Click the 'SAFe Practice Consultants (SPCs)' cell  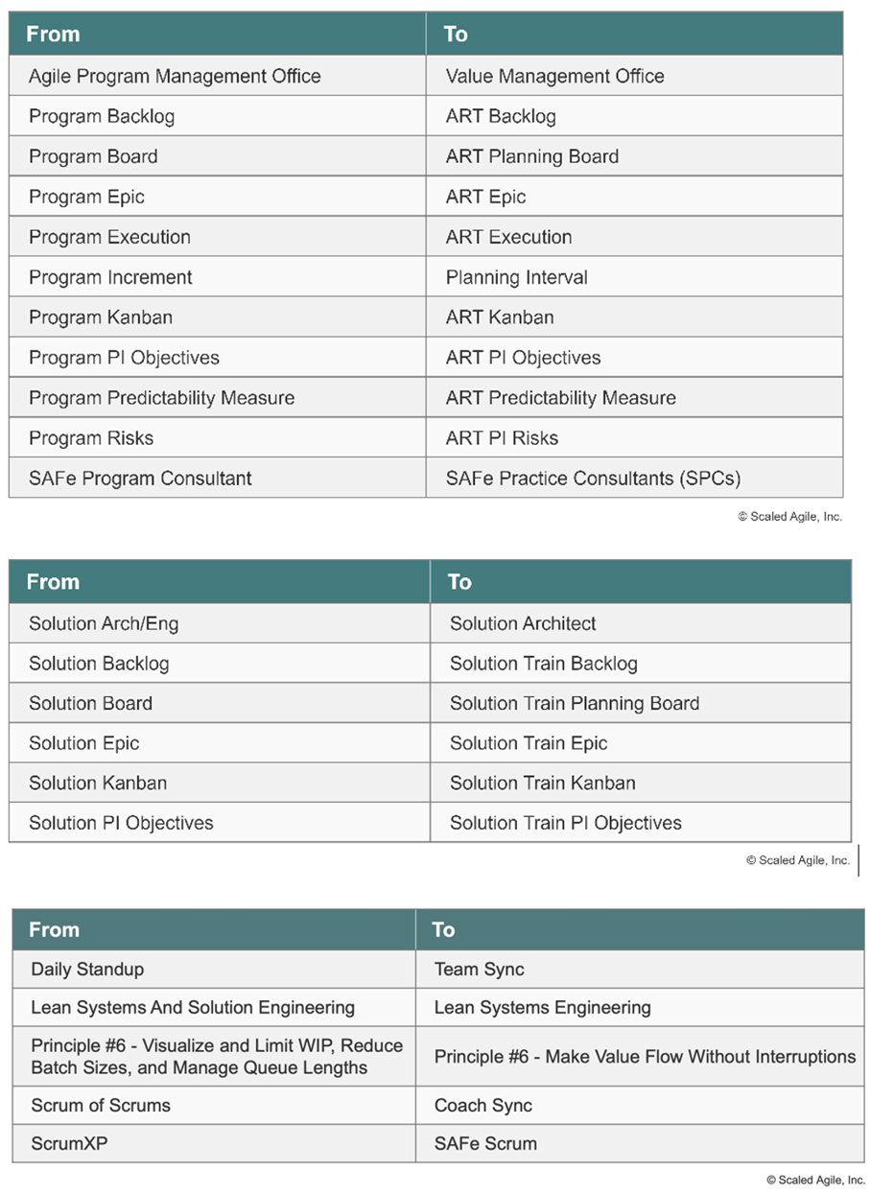pos(634,478)
